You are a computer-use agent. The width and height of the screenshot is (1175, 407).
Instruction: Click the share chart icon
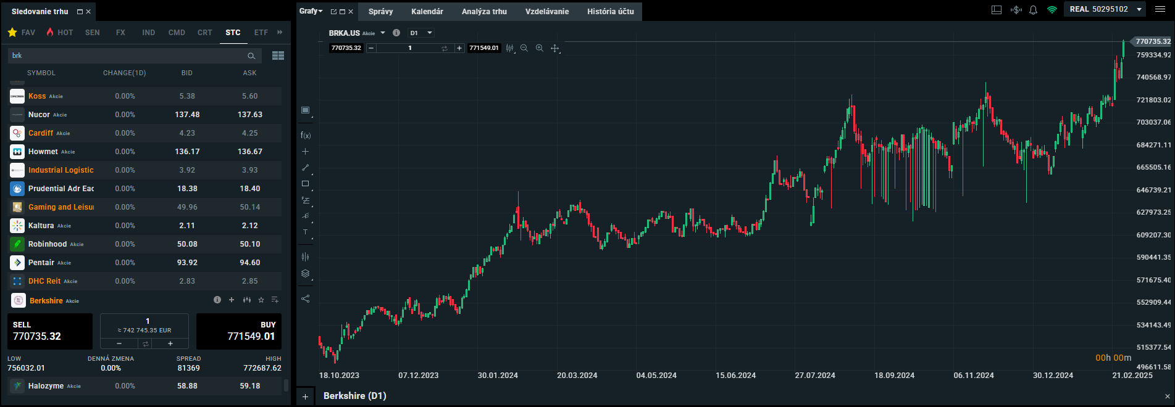[x=305, y=299]
